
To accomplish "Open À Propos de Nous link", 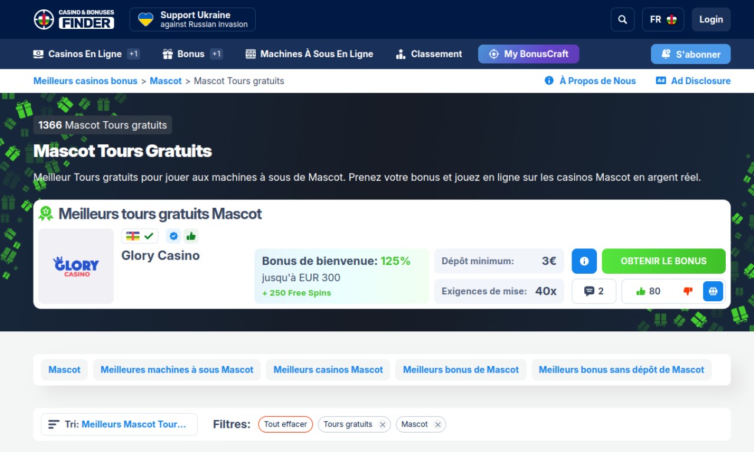I will tap(590, 81).
